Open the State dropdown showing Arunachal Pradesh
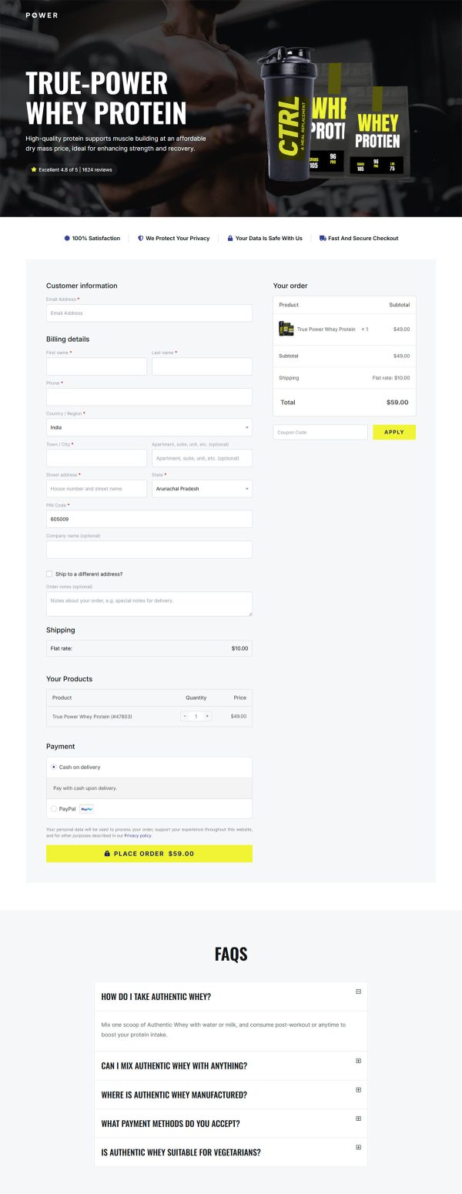 point(202,489)
